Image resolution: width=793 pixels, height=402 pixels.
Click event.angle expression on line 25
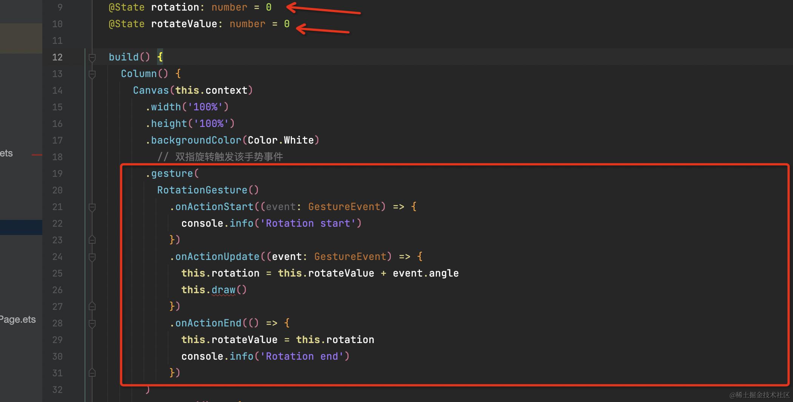426,273
